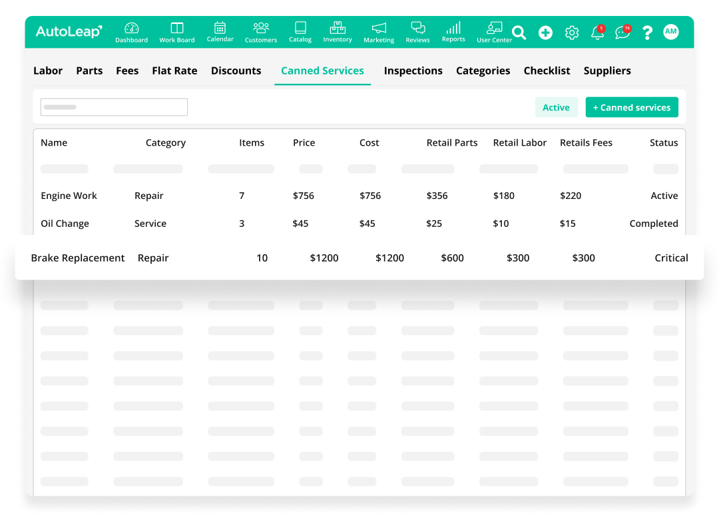
Task: Click the $180 retail labor value
Action: pos(503,196)
